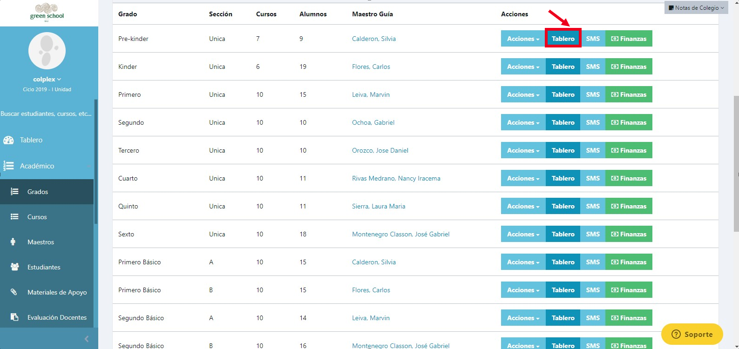The width and height of the screenshot is (739, 349).
Task: Click the search students and courses field
Action: coord(47,114)
